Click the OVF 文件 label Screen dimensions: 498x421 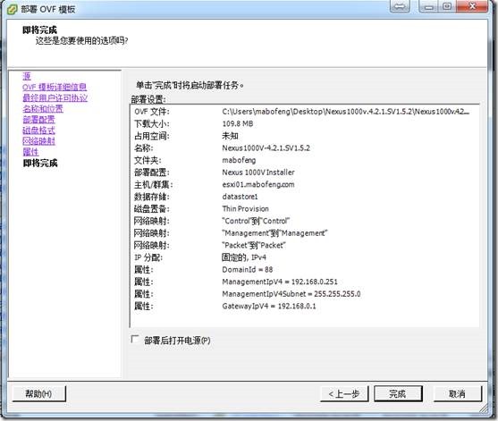point(152,112)
